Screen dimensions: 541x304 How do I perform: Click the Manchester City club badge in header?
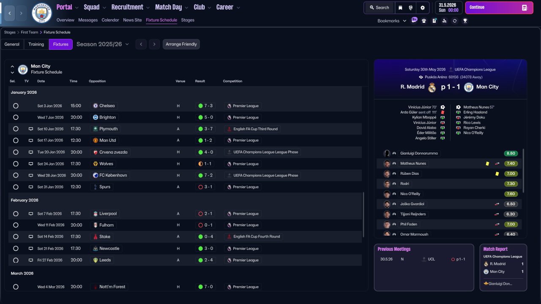point(42,13)
